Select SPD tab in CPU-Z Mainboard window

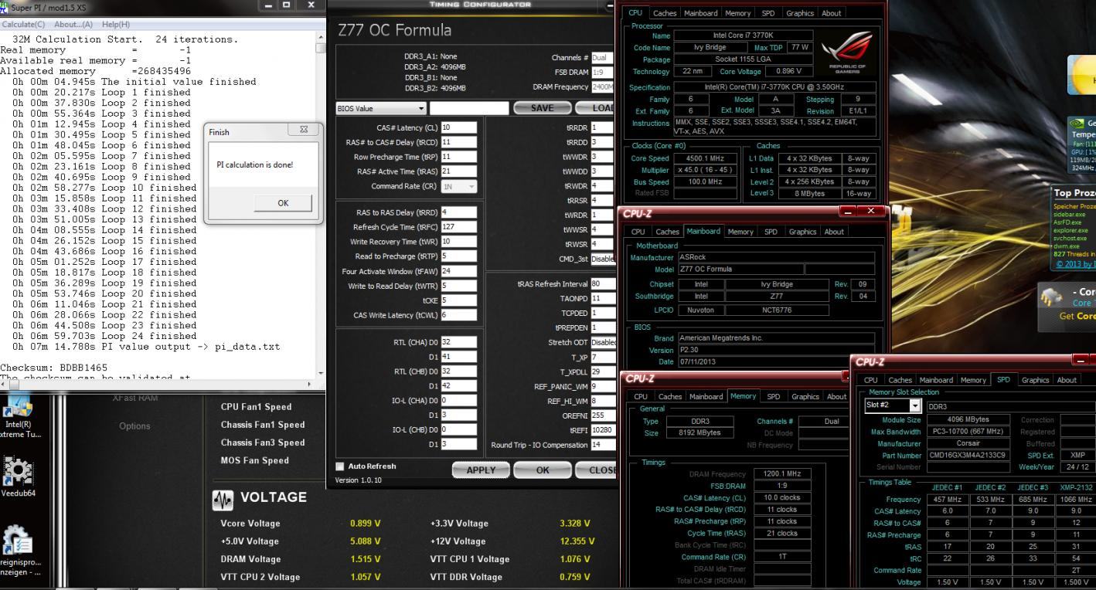[772, 232]
